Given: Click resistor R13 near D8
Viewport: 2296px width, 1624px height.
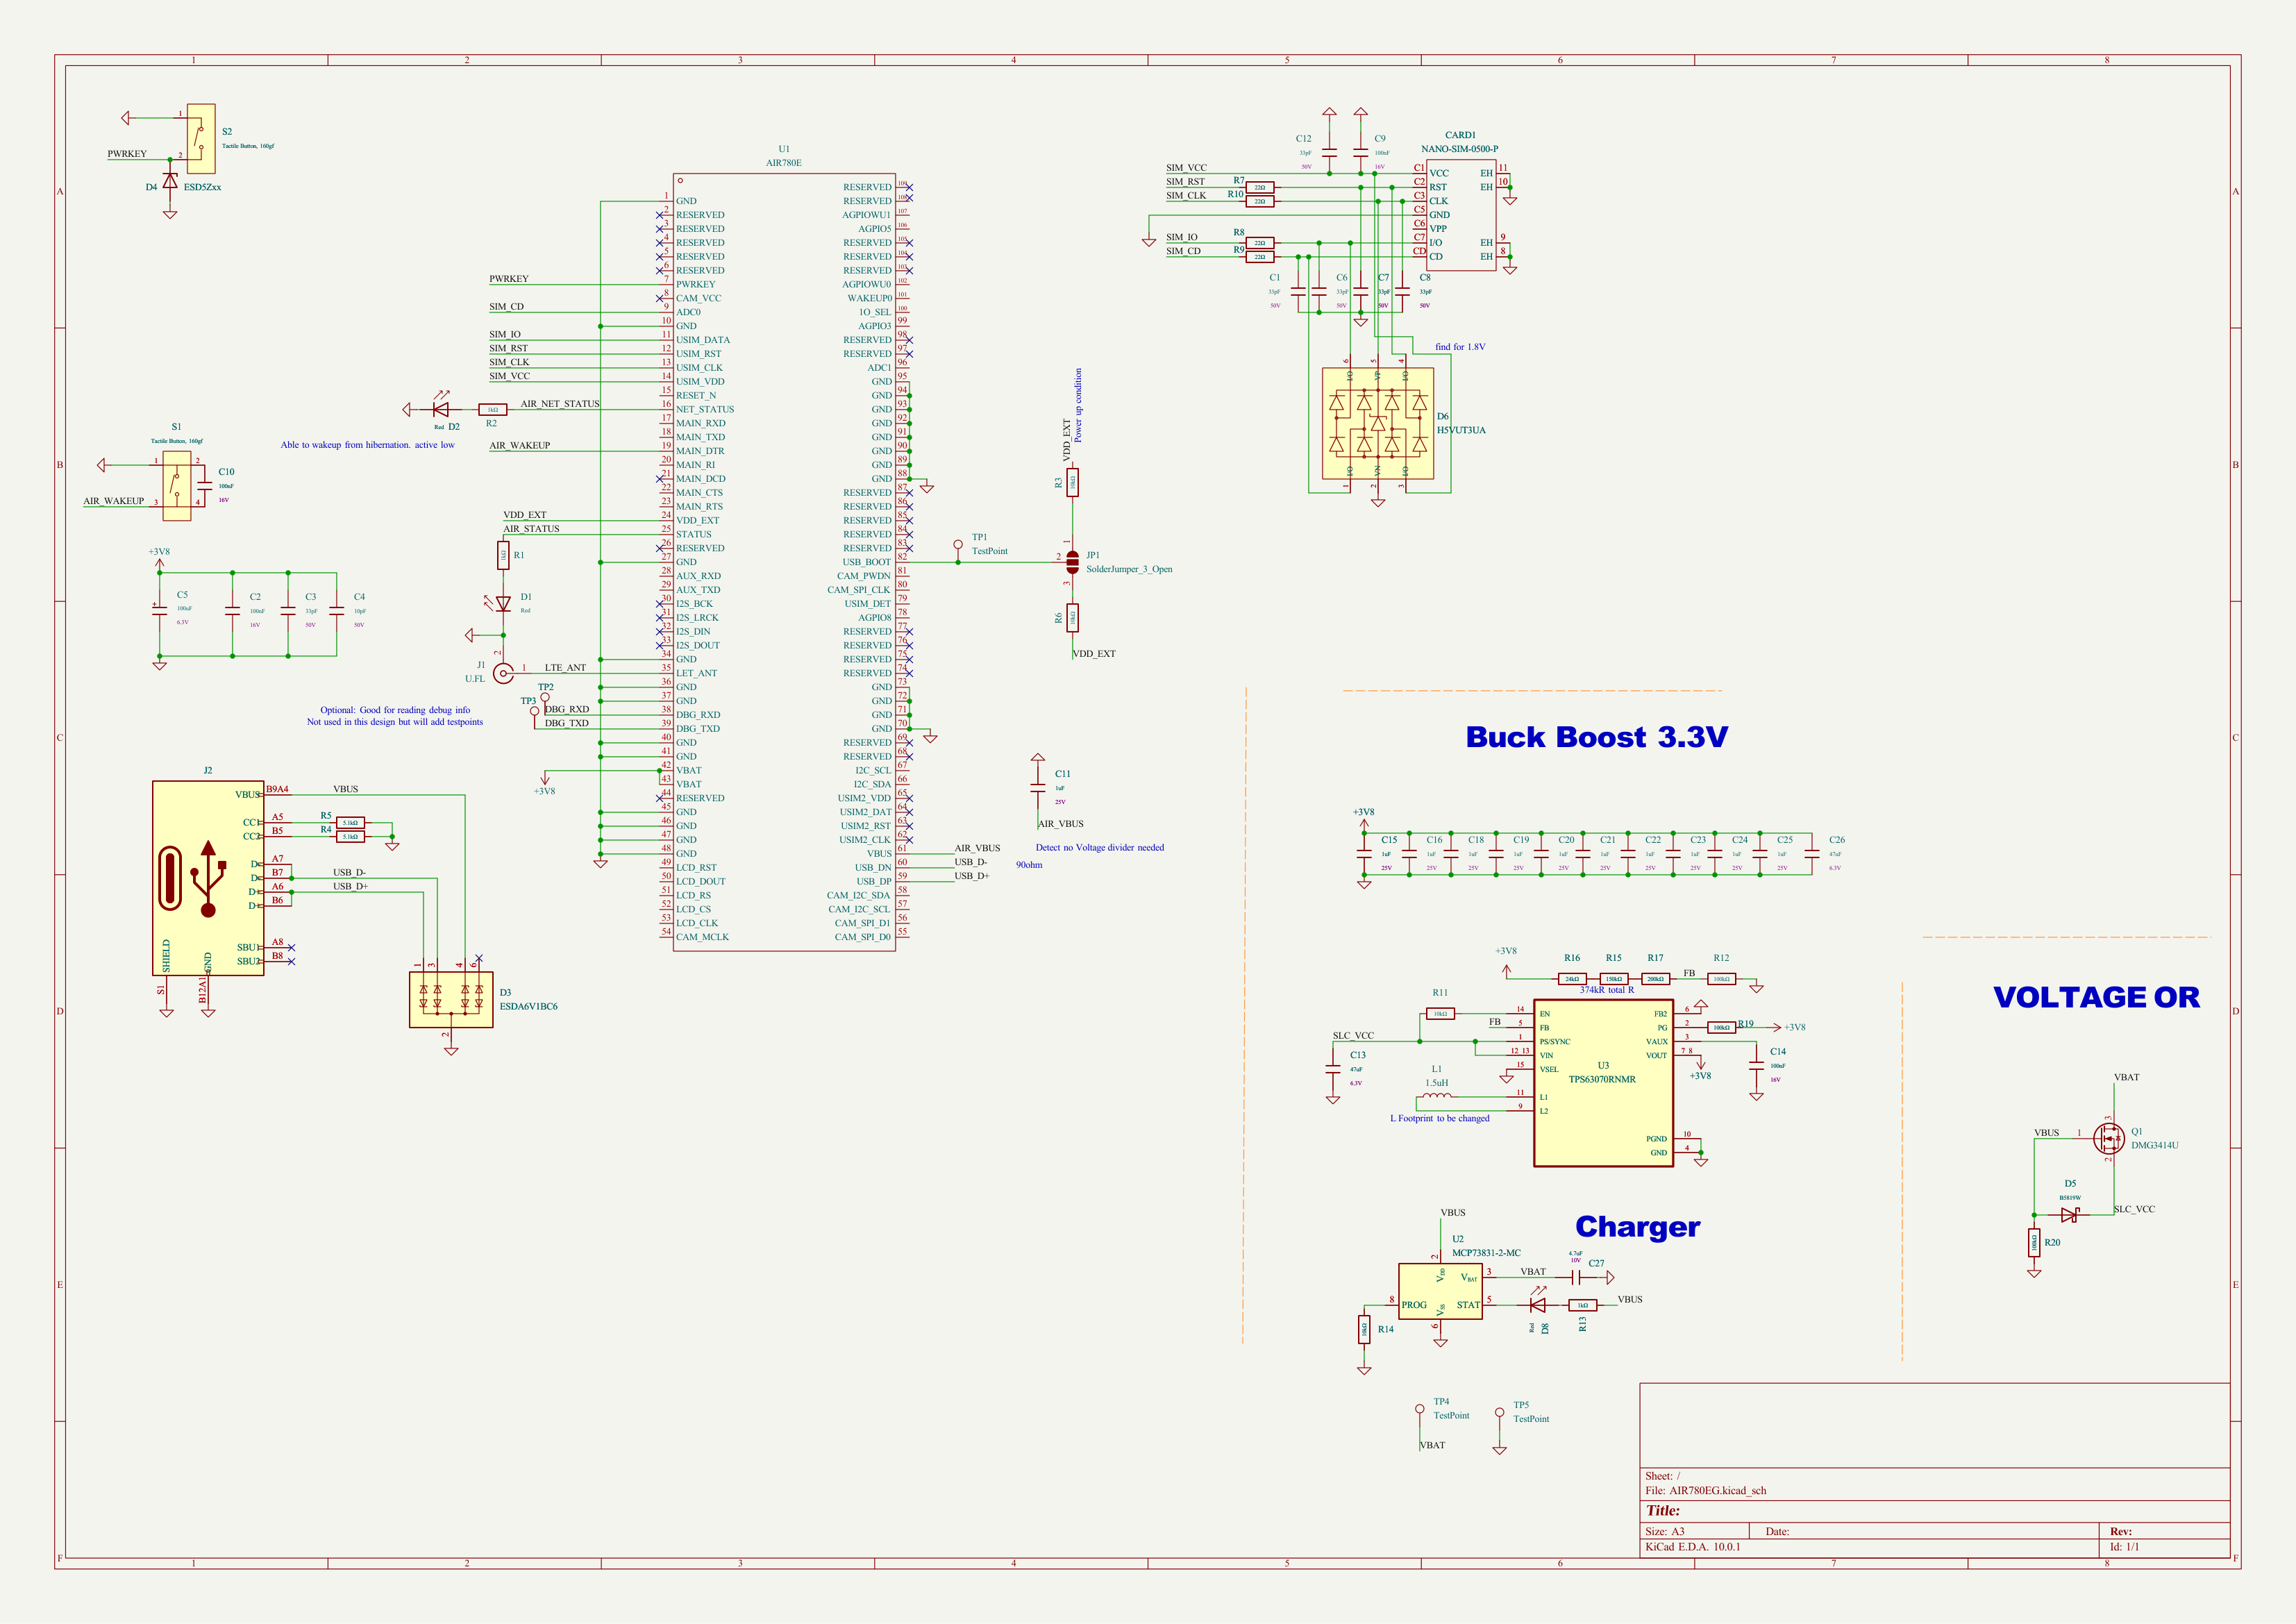Looking at the screenshot, I should (1583, 1305).
